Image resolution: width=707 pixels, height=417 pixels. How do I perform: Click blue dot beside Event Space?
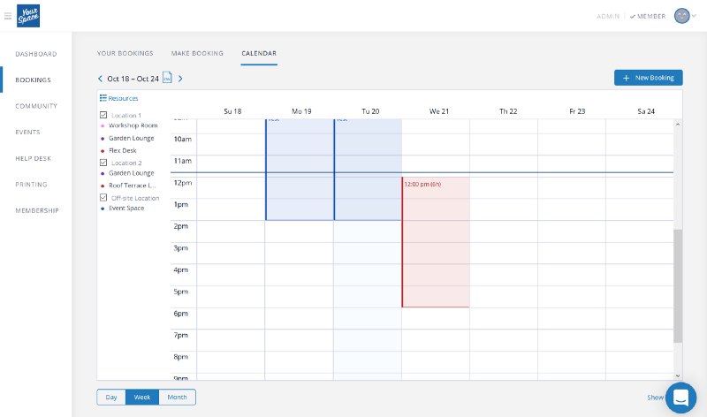click(103, 208)
